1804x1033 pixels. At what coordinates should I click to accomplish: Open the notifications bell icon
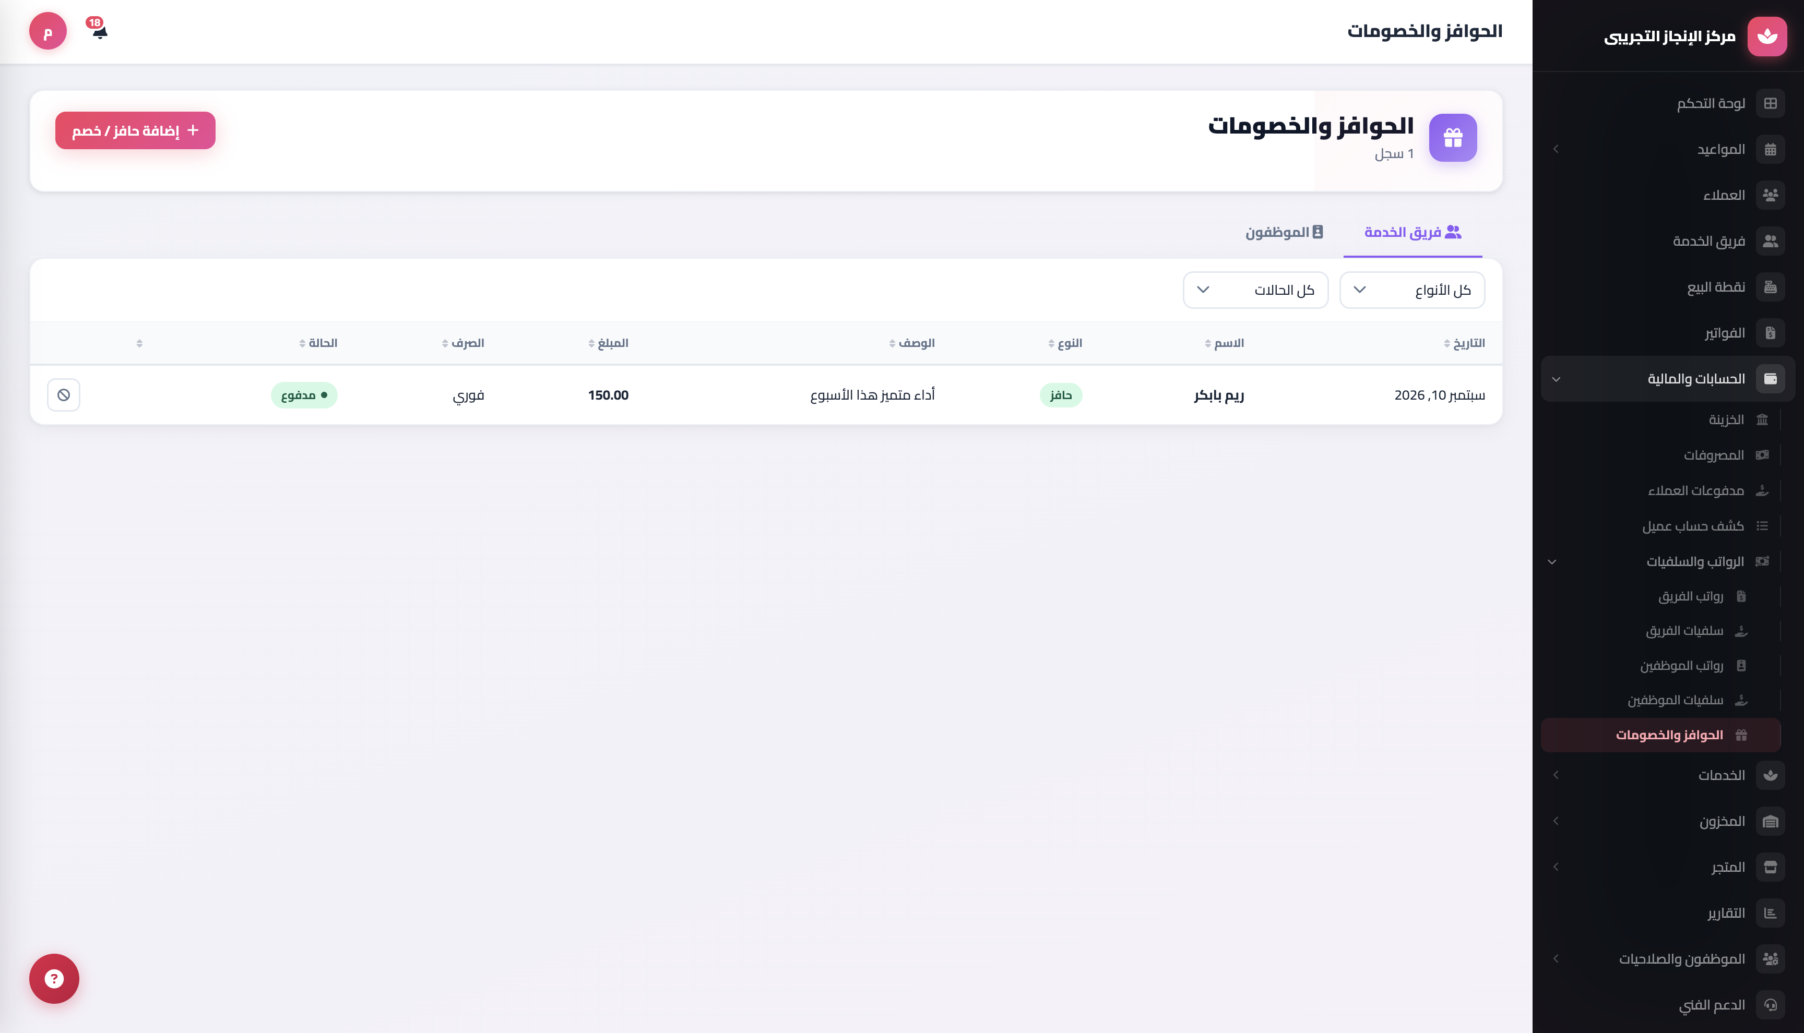tap(99, 30)
